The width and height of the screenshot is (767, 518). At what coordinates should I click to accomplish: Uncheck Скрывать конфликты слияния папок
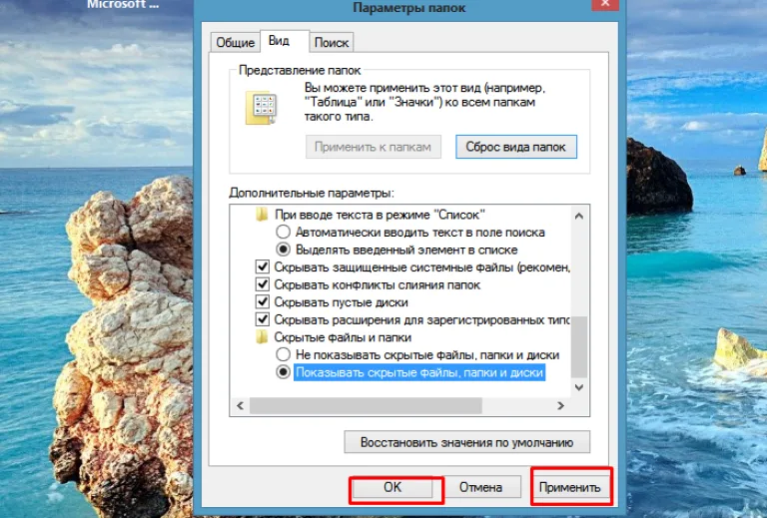point(263,284)
